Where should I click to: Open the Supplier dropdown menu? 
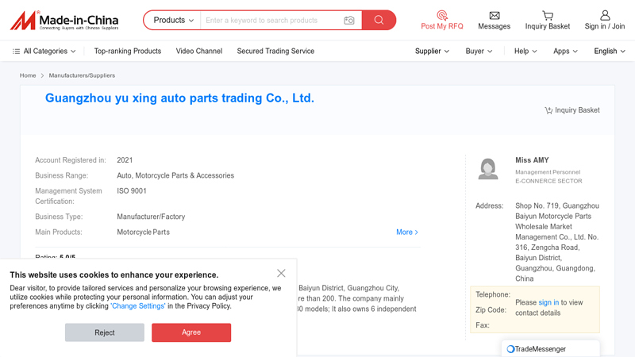pyautogui.click(x=432, y=52)
